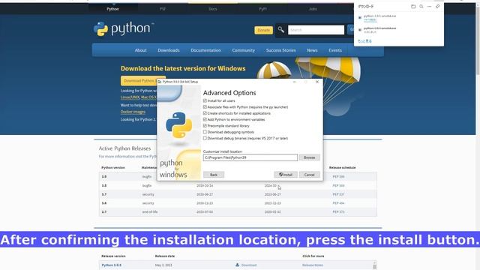Click the 'Release schedule' column header

(x=342, y=167)
